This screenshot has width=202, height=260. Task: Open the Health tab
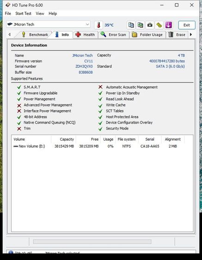[85, 35]
